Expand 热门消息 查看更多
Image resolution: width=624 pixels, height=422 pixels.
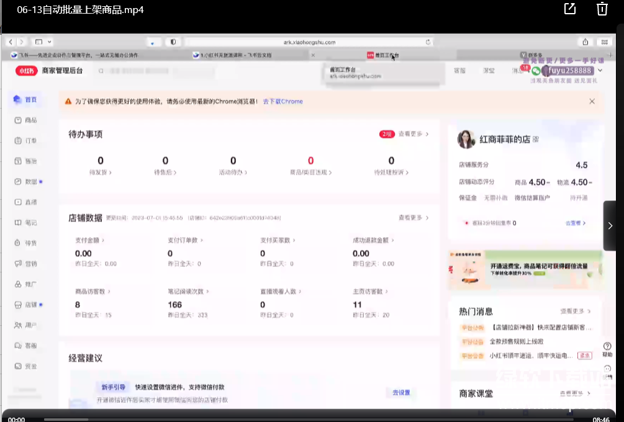[x=576, y=311]
